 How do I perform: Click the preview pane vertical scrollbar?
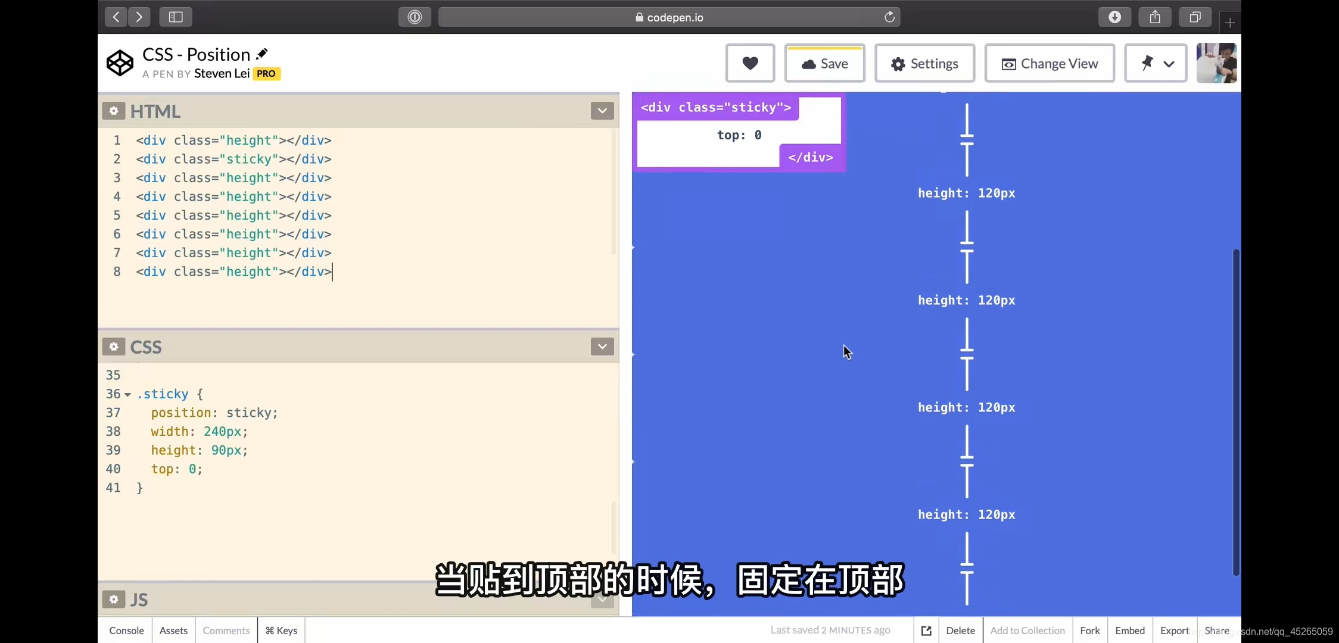pyautogui.click(x=1236, y=412)
